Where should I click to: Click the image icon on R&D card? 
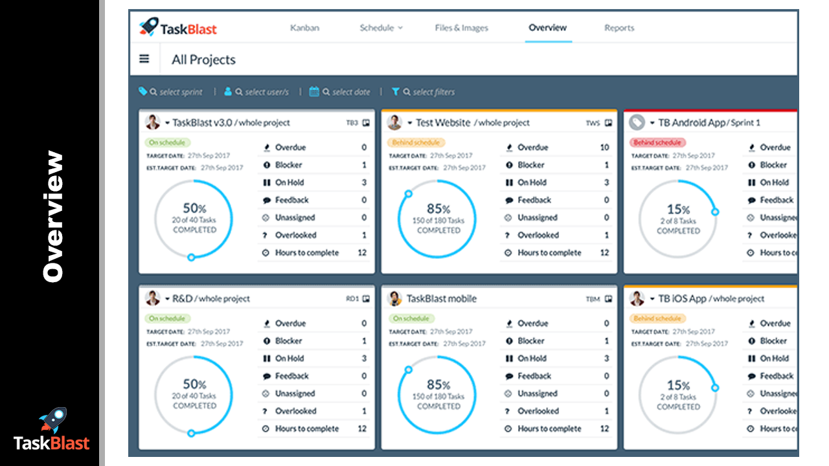(x=366, y=298)
